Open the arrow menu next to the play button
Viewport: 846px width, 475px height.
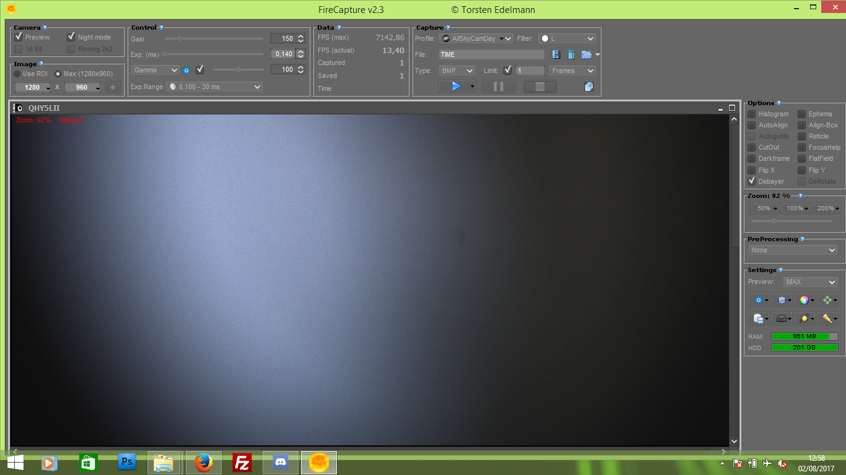coord(472,87)
